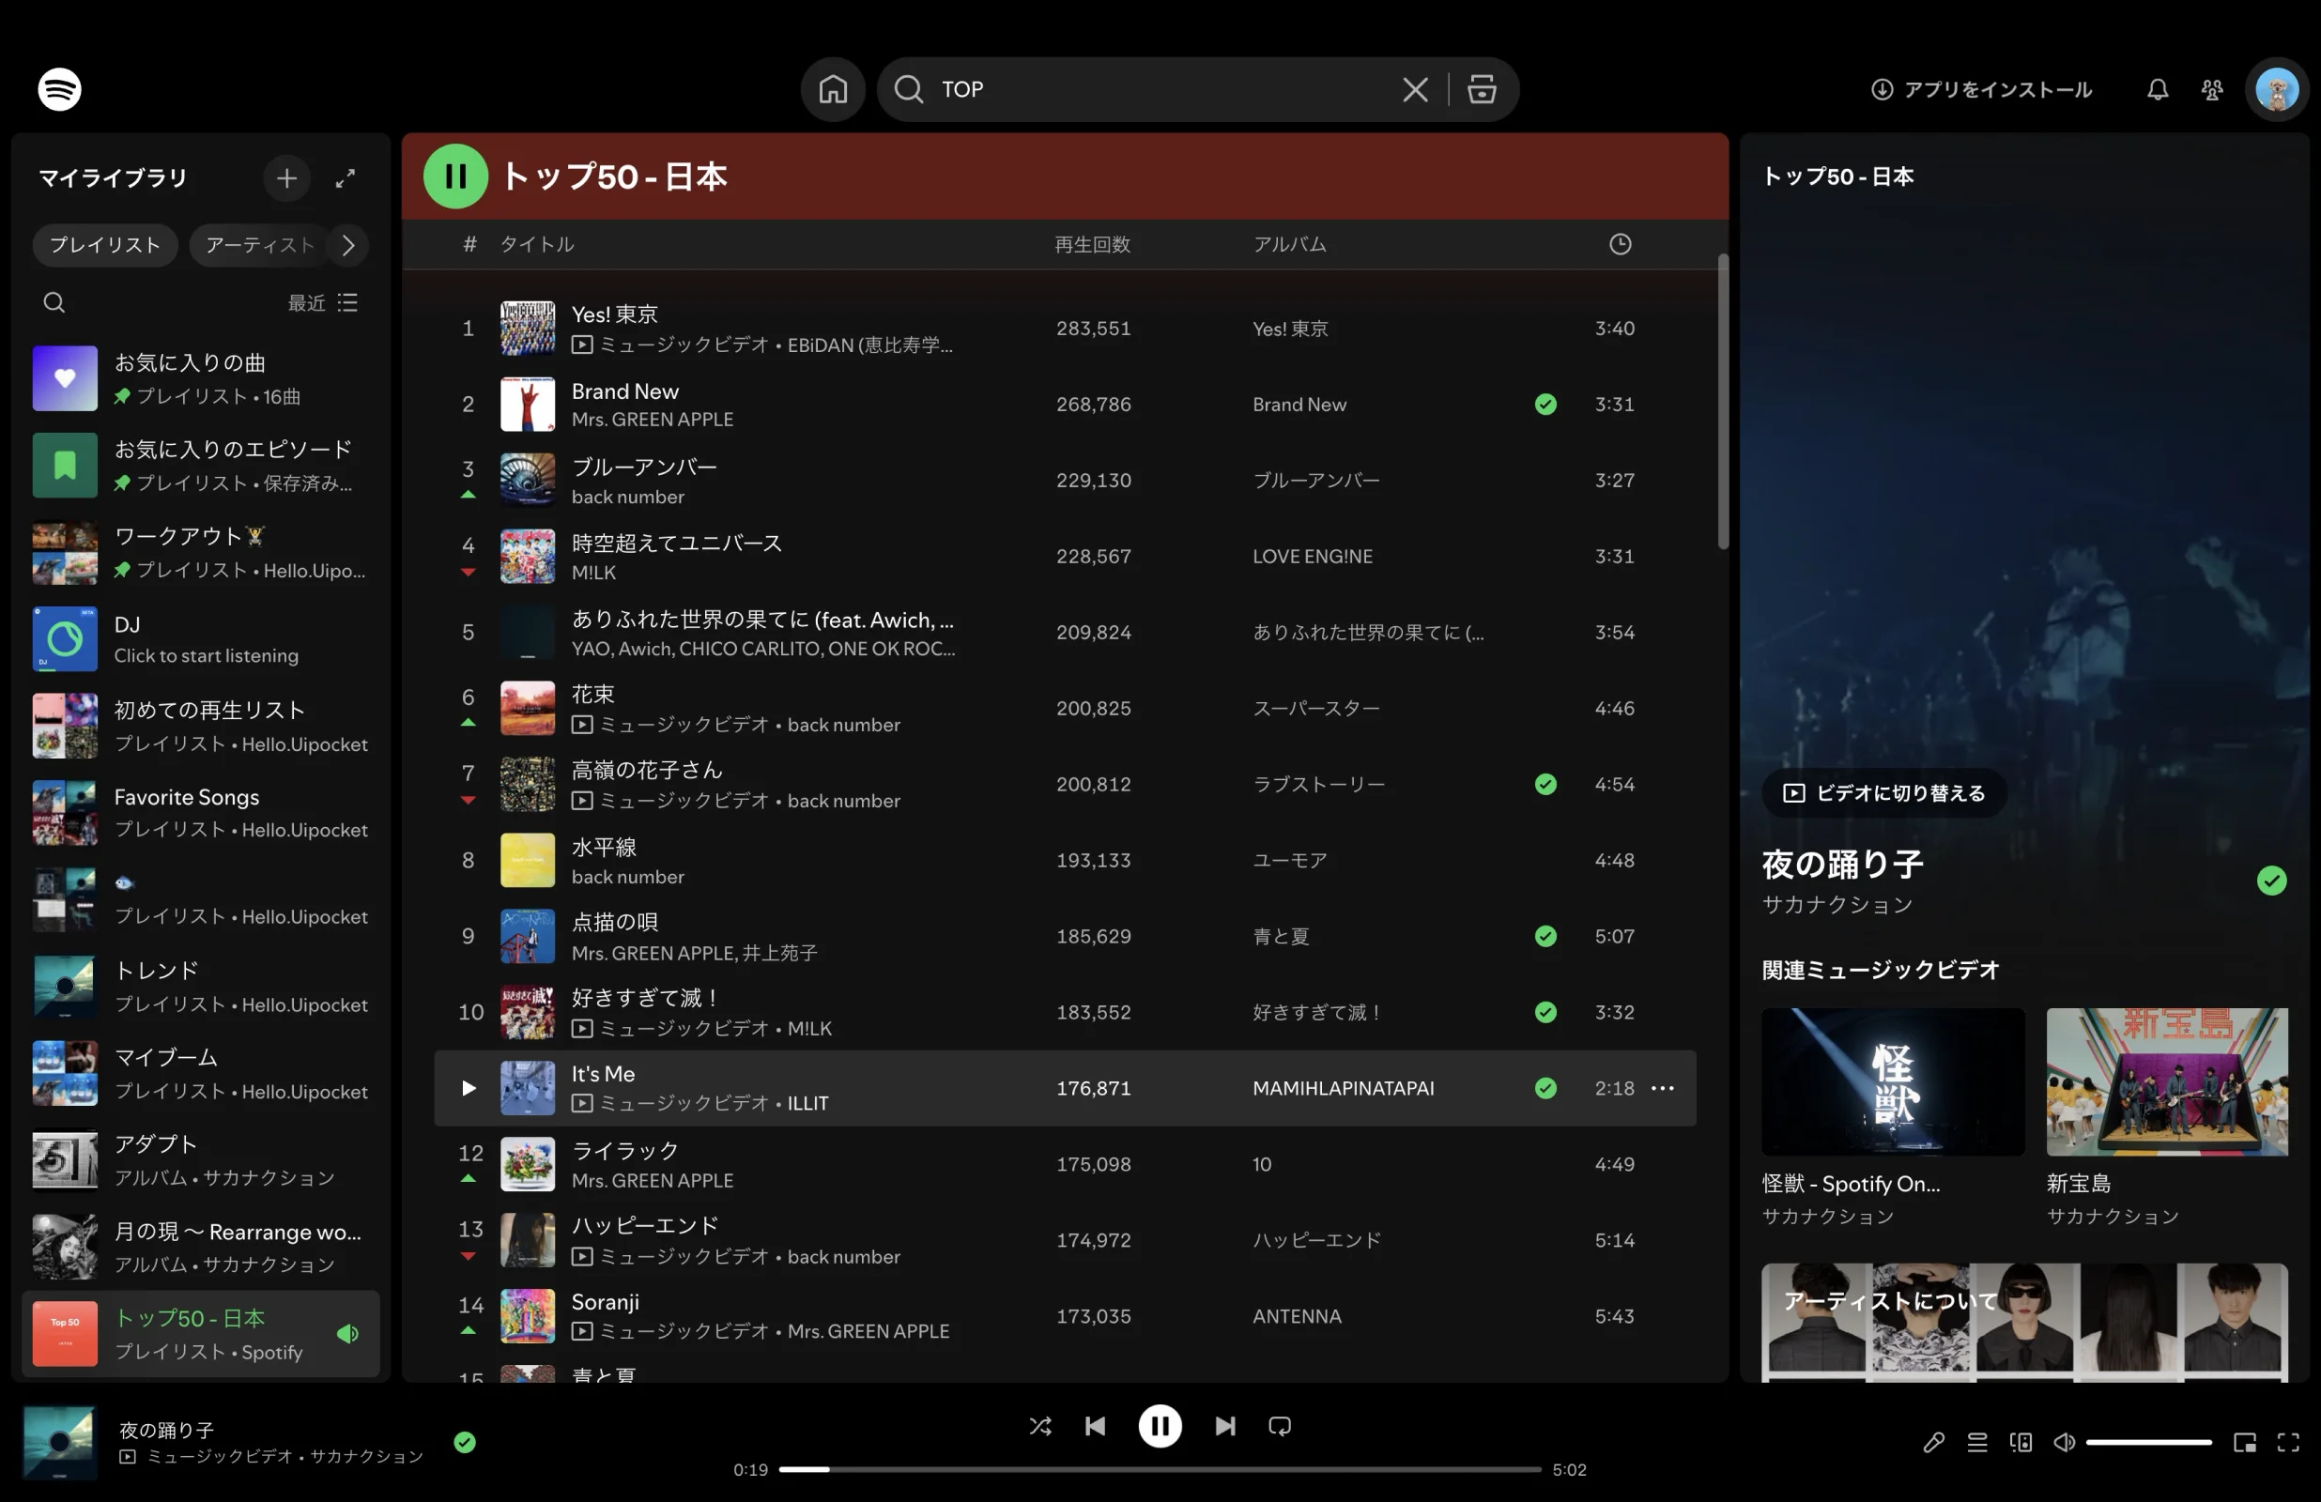The image size is (2321, 1502).
Task: Sort by the アルバム column header
Action: coord(1289,244)
